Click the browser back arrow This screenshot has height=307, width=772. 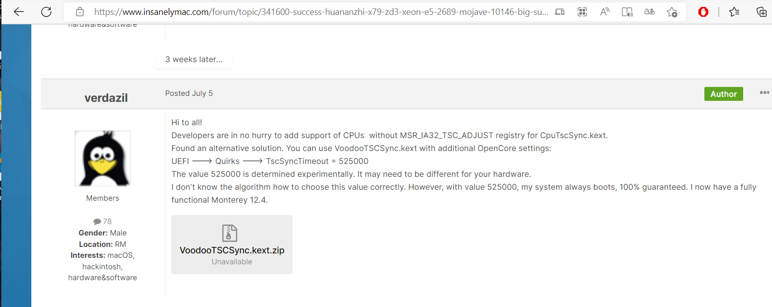click(19, 12)
